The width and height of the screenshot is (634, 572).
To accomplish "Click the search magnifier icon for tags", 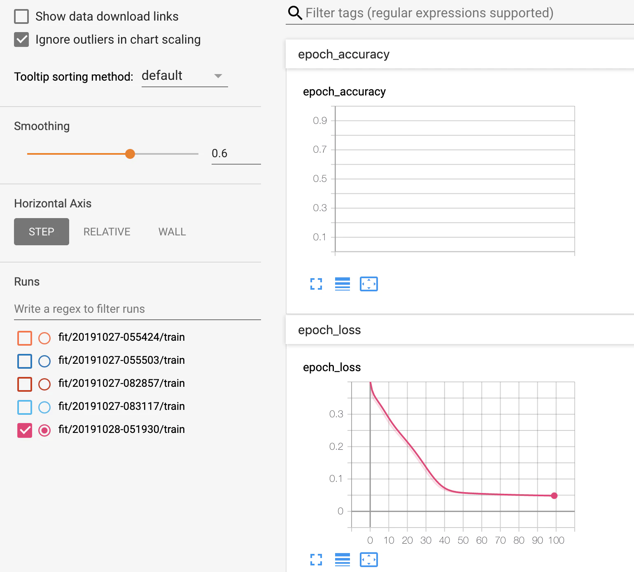I will click(295, 13).
